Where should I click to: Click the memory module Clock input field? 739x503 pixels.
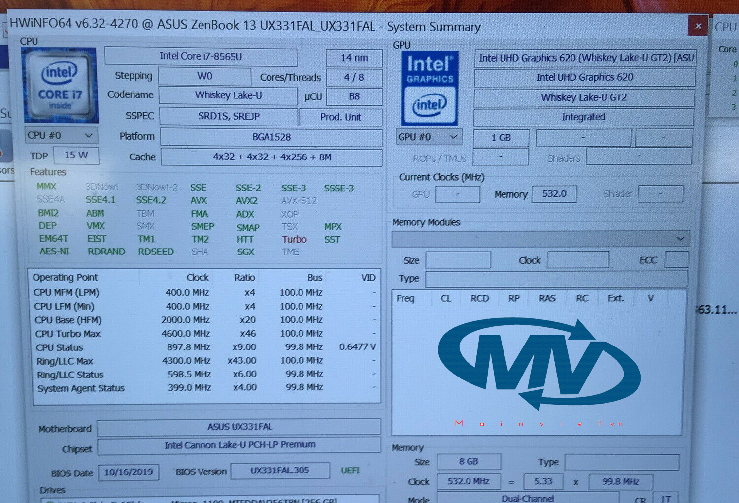coord(577,259)
